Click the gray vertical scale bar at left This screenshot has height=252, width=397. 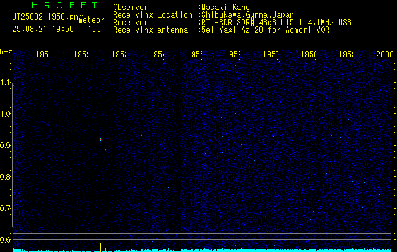12,156
